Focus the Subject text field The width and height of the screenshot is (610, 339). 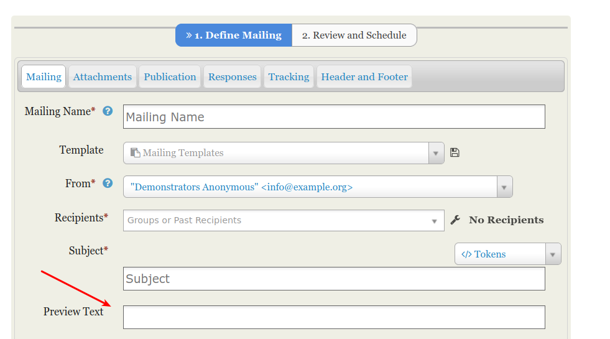tap(334, 279)
